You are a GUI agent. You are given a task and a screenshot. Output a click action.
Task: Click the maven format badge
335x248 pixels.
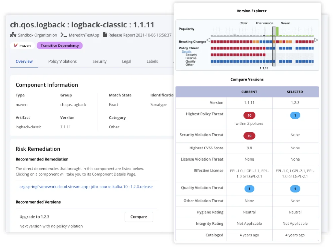pos(22,46)
